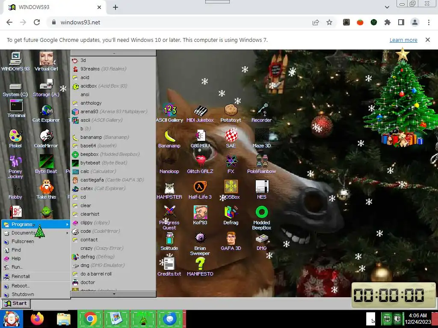Select 'do a barrel roll' program entry
The image size is (438, 328).
[113, 274]
